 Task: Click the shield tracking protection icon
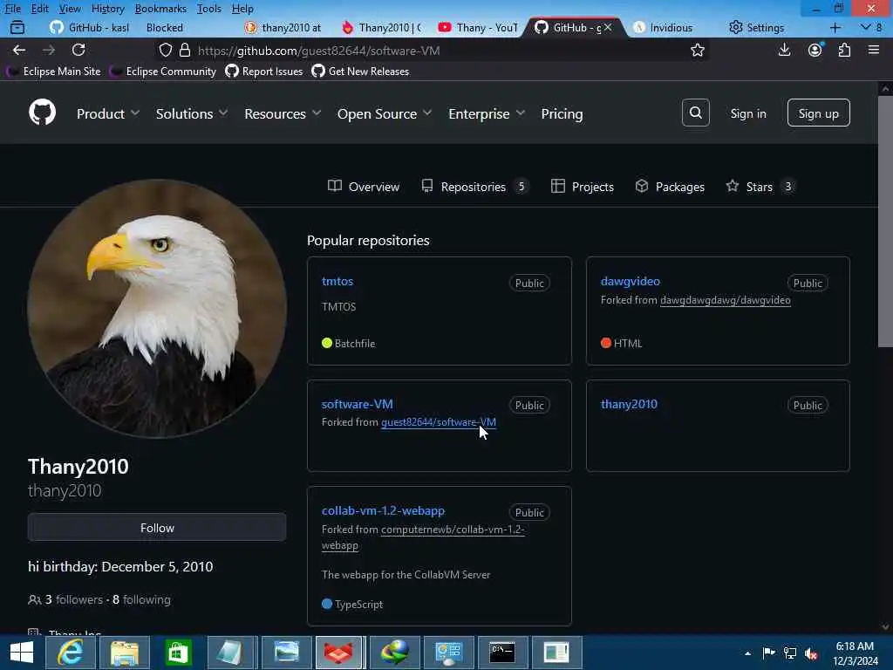point(165,50)
